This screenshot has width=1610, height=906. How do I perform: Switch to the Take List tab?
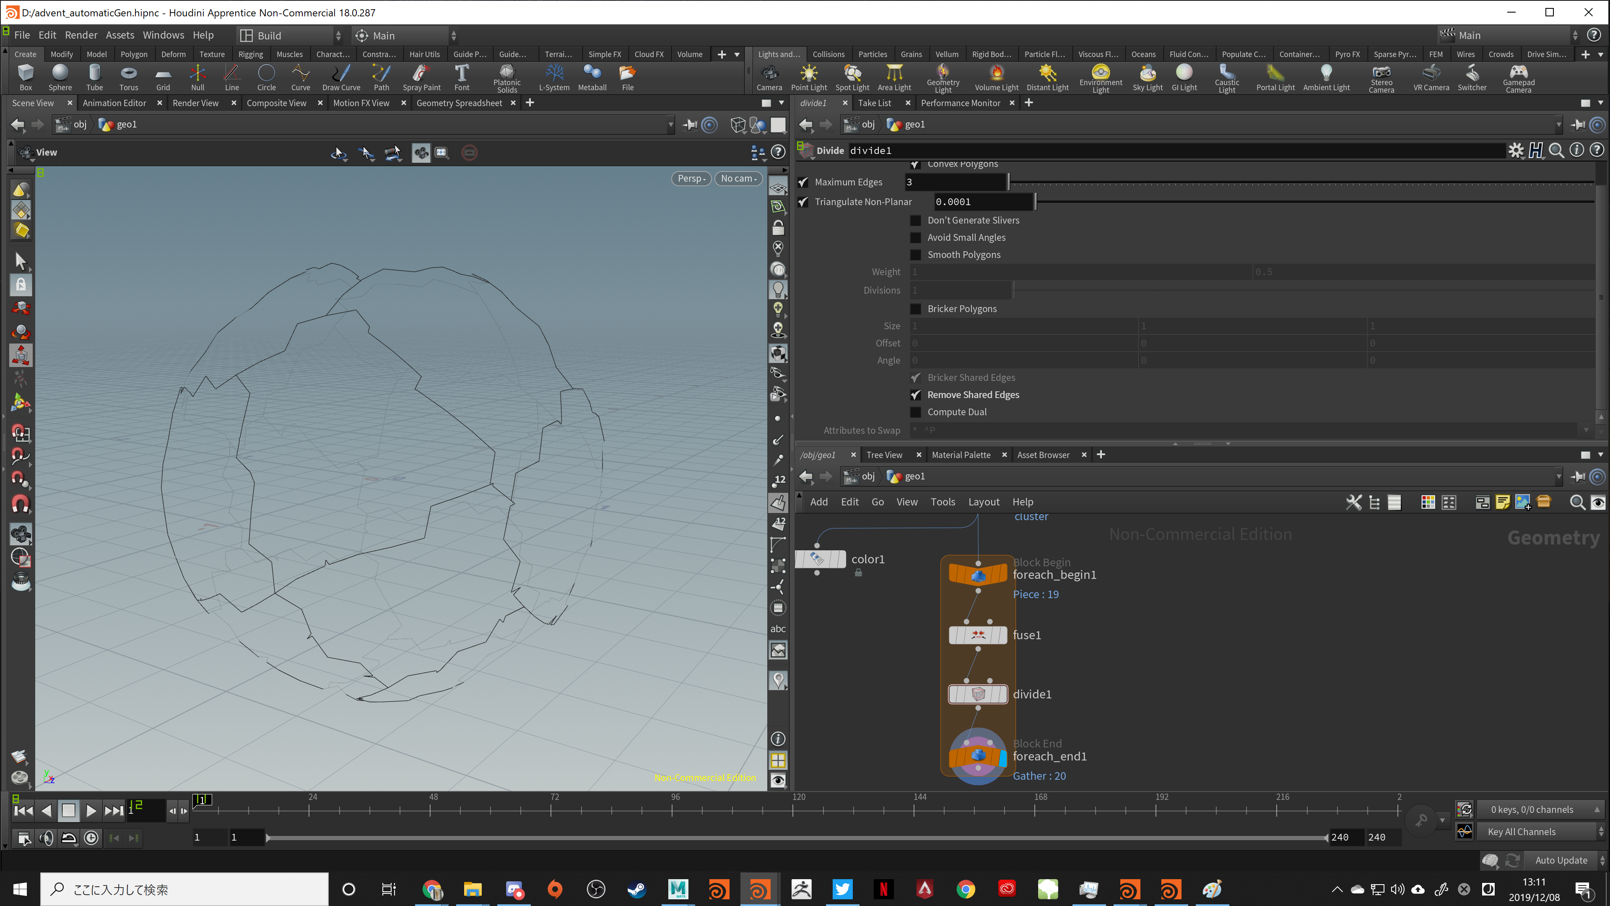875,102
